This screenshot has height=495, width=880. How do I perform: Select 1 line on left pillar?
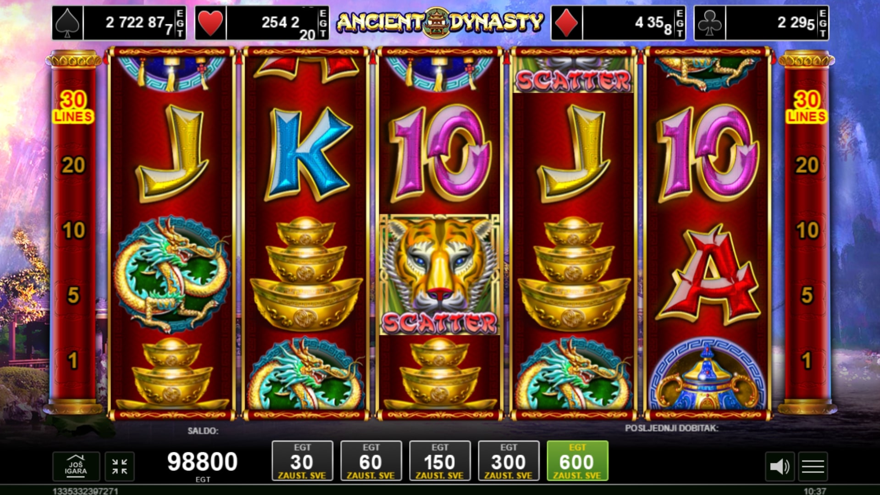pyautogui.click(x=73, y=361)
